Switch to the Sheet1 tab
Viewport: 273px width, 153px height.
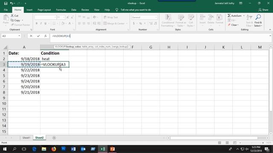26,138
